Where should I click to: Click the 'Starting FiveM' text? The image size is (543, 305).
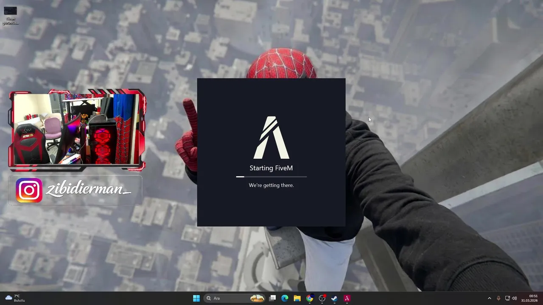[271, 168]
